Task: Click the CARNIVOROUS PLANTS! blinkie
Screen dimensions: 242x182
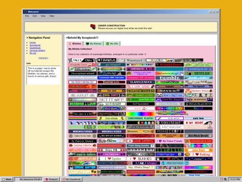Action: [140, 118]
